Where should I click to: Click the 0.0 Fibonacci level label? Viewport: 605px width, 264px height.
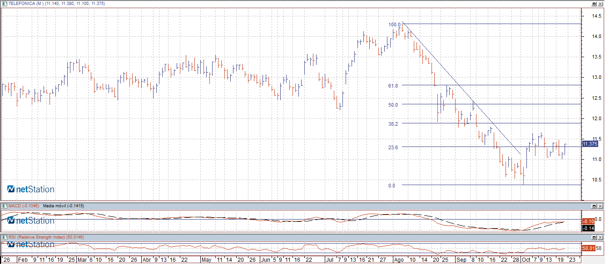[x=392, y=186]
